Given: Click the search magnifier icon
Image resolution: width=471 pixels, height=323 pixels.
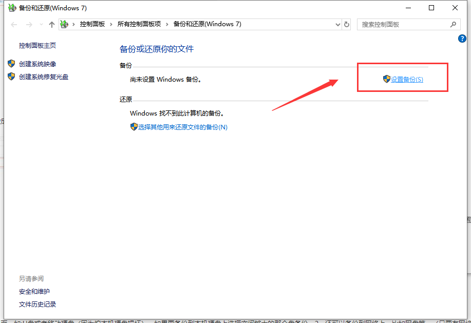Looking at the screenshot, I should pos(453,24).
